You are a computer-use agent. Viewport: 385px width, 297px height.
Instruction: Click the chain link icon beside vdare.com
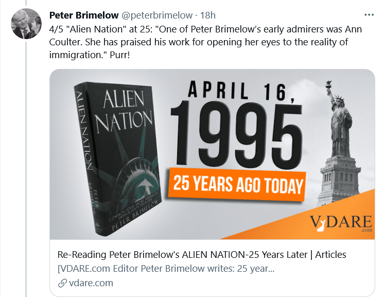(62, 283)
